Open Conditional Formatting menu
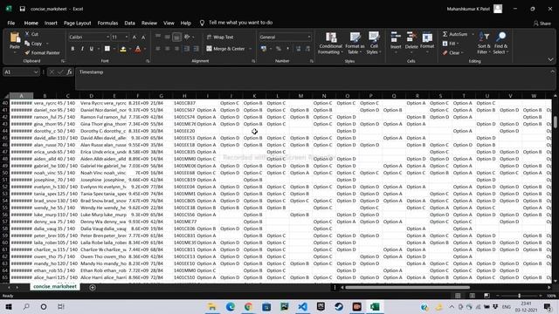 [330, 43]
